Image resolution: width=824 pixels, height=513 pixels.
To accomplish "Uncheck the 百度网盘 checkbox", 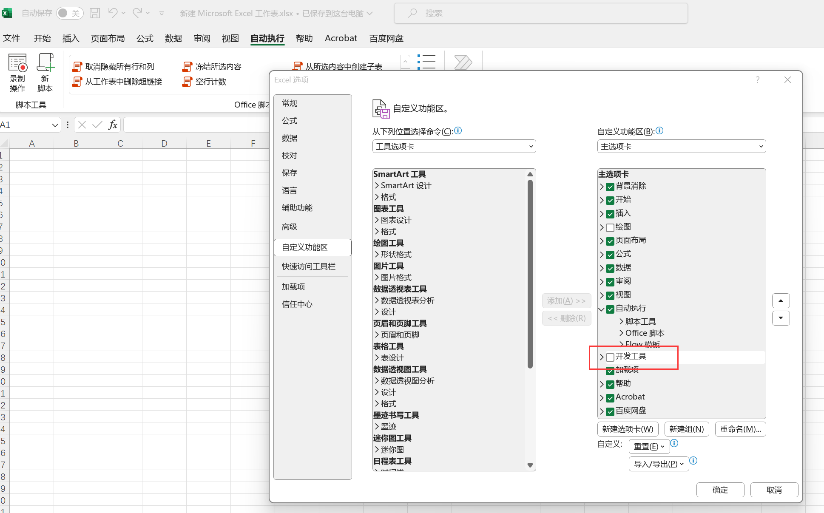I will tap(610, 412).
